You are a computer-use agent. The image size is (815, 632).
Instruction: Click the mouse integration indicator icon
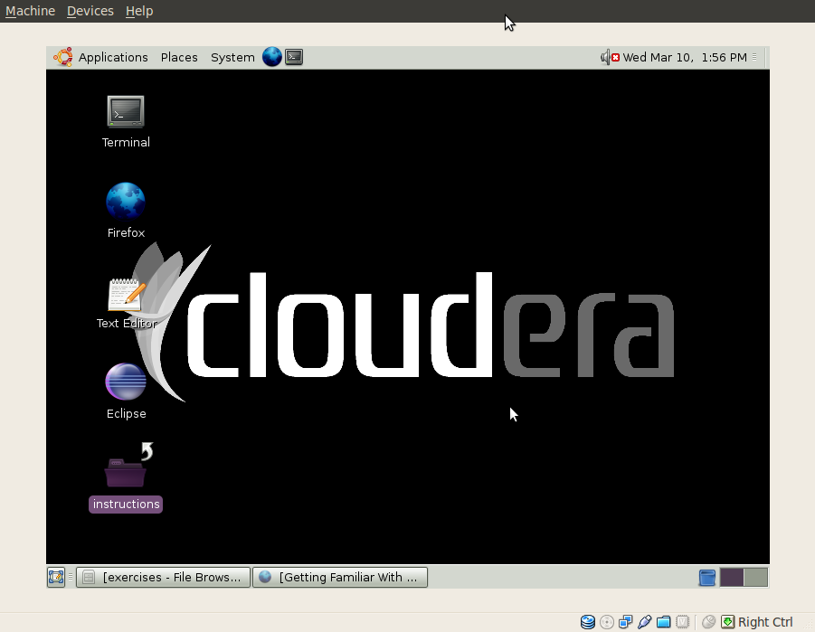coord(708,622)
